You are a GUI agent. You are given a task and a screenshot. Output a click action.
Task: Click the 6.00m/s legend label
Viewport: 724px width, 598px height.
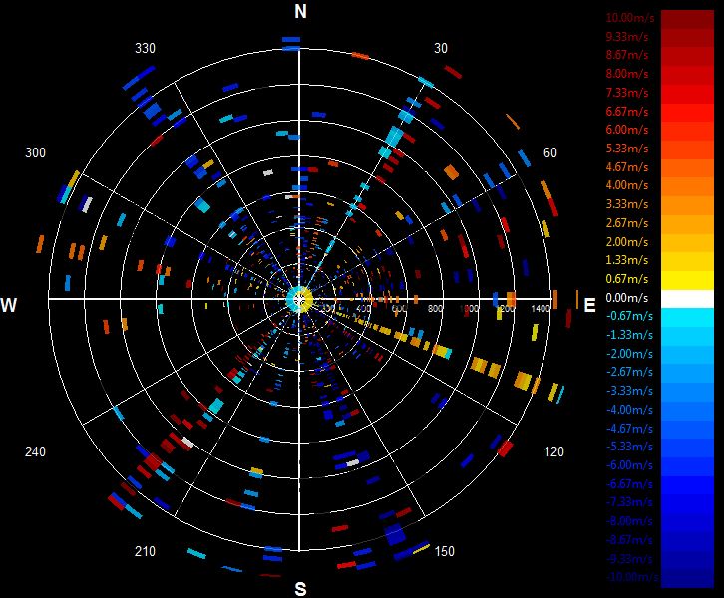point(627,130)
